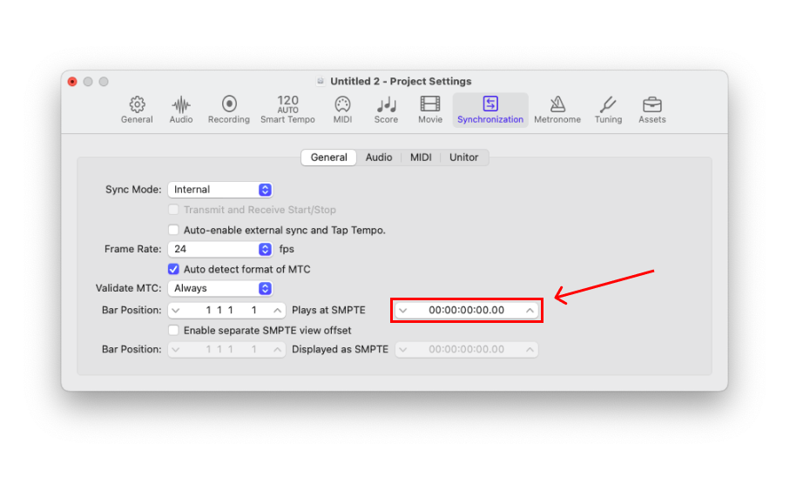Open the MIDI settings pane in toolbar
Viewport: 790px width, 490px height.
pyautogui.click(x=342, y=110)
